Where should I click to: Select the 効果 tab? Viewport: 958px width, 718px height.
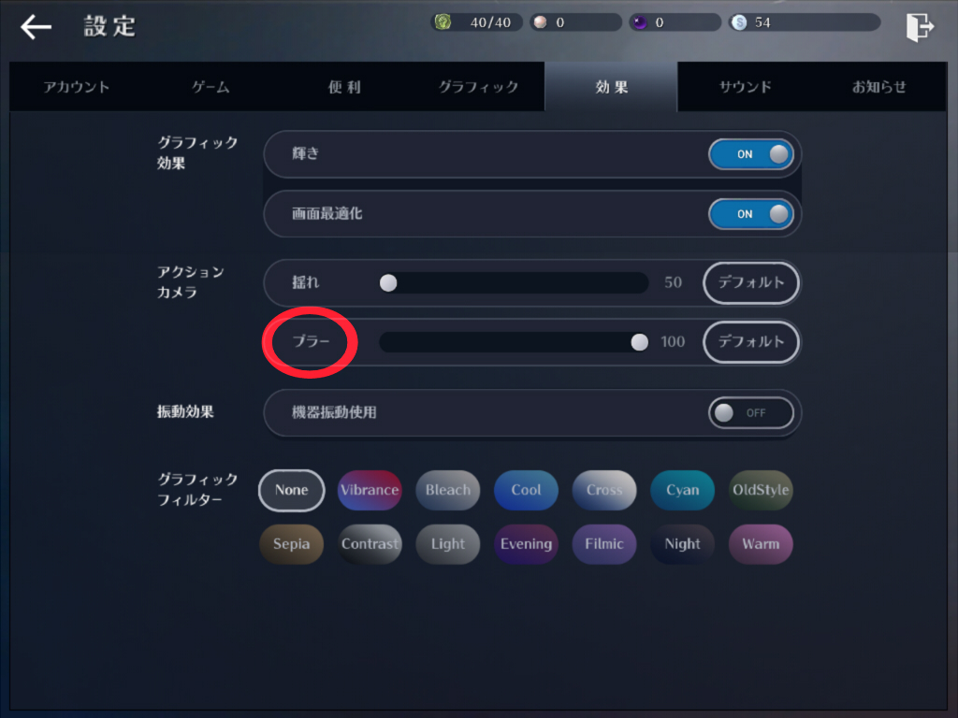[612, 87]
